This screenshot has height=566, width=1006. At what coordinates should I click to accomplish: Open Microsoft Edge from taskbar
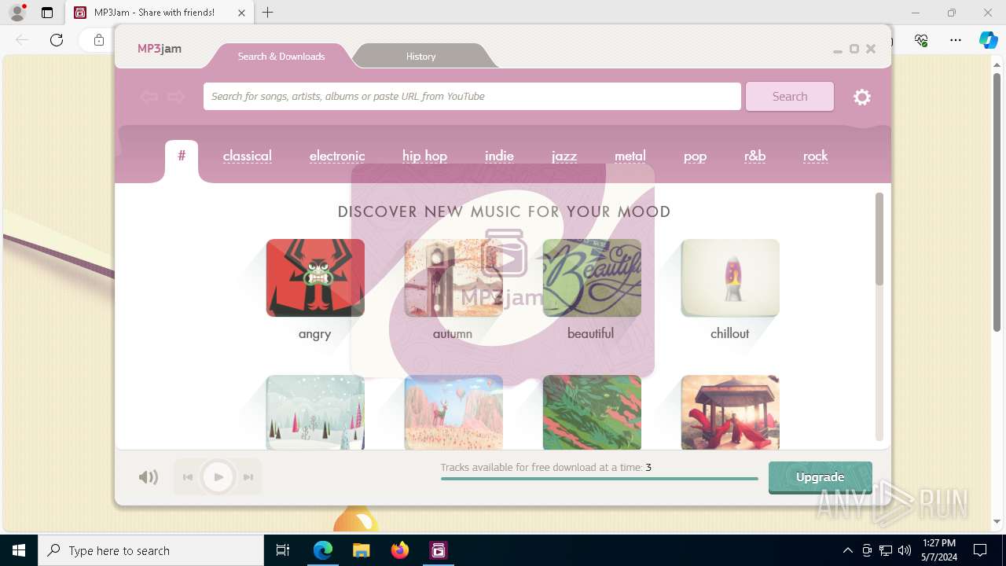pos(323,550)
